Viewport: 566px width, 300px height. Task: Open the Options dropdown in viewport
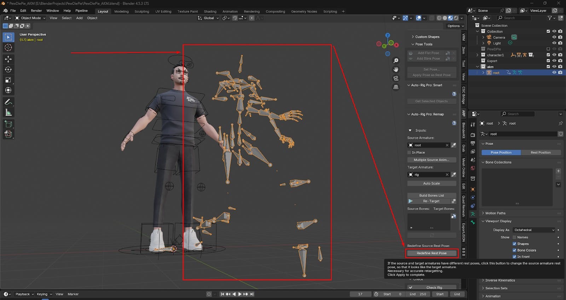coord(455,26)
